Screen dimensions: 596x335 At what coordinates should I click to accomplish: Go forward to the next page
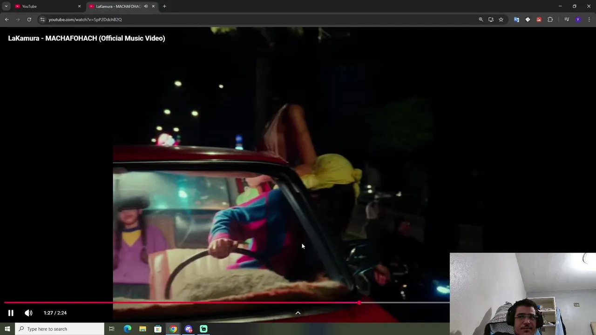point(18,20)
